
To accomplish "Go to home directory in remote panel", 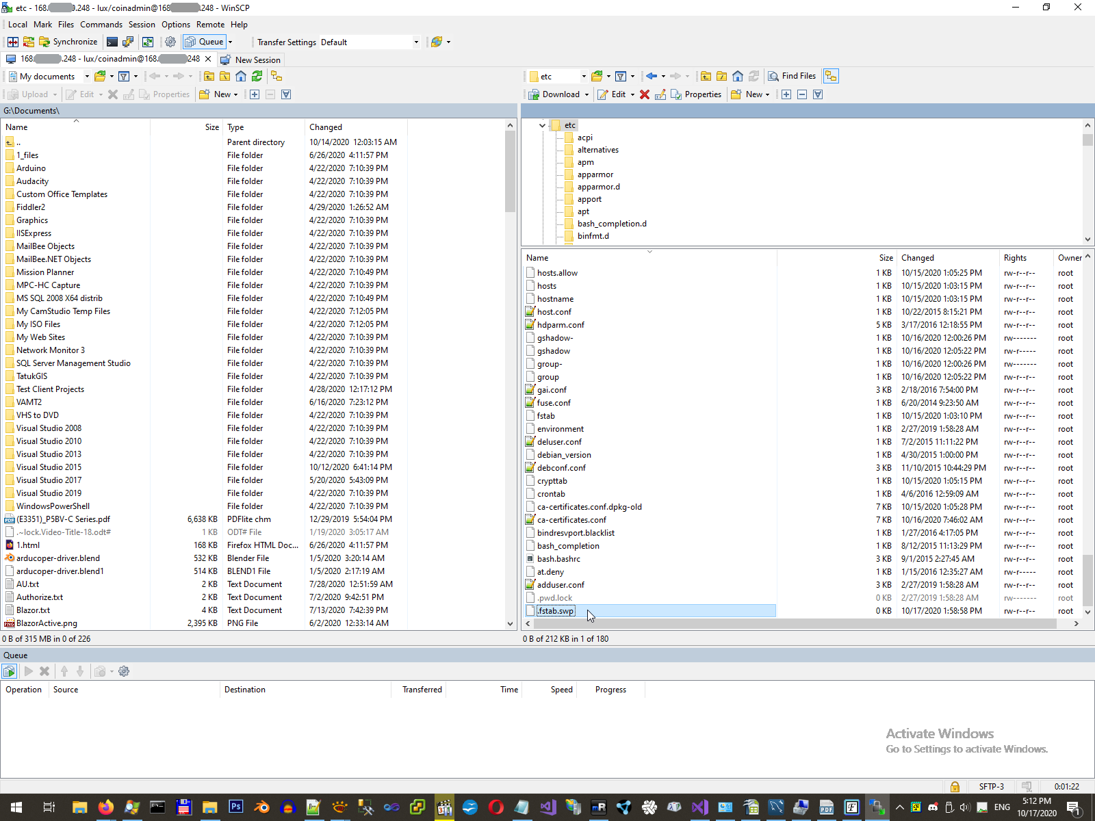I will [x=737, y=76].
